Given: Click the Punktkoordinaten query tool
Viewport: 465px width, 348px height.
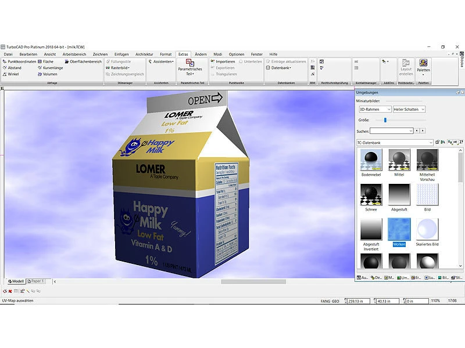Looking at the screenshot, I should tap(21, 61).
